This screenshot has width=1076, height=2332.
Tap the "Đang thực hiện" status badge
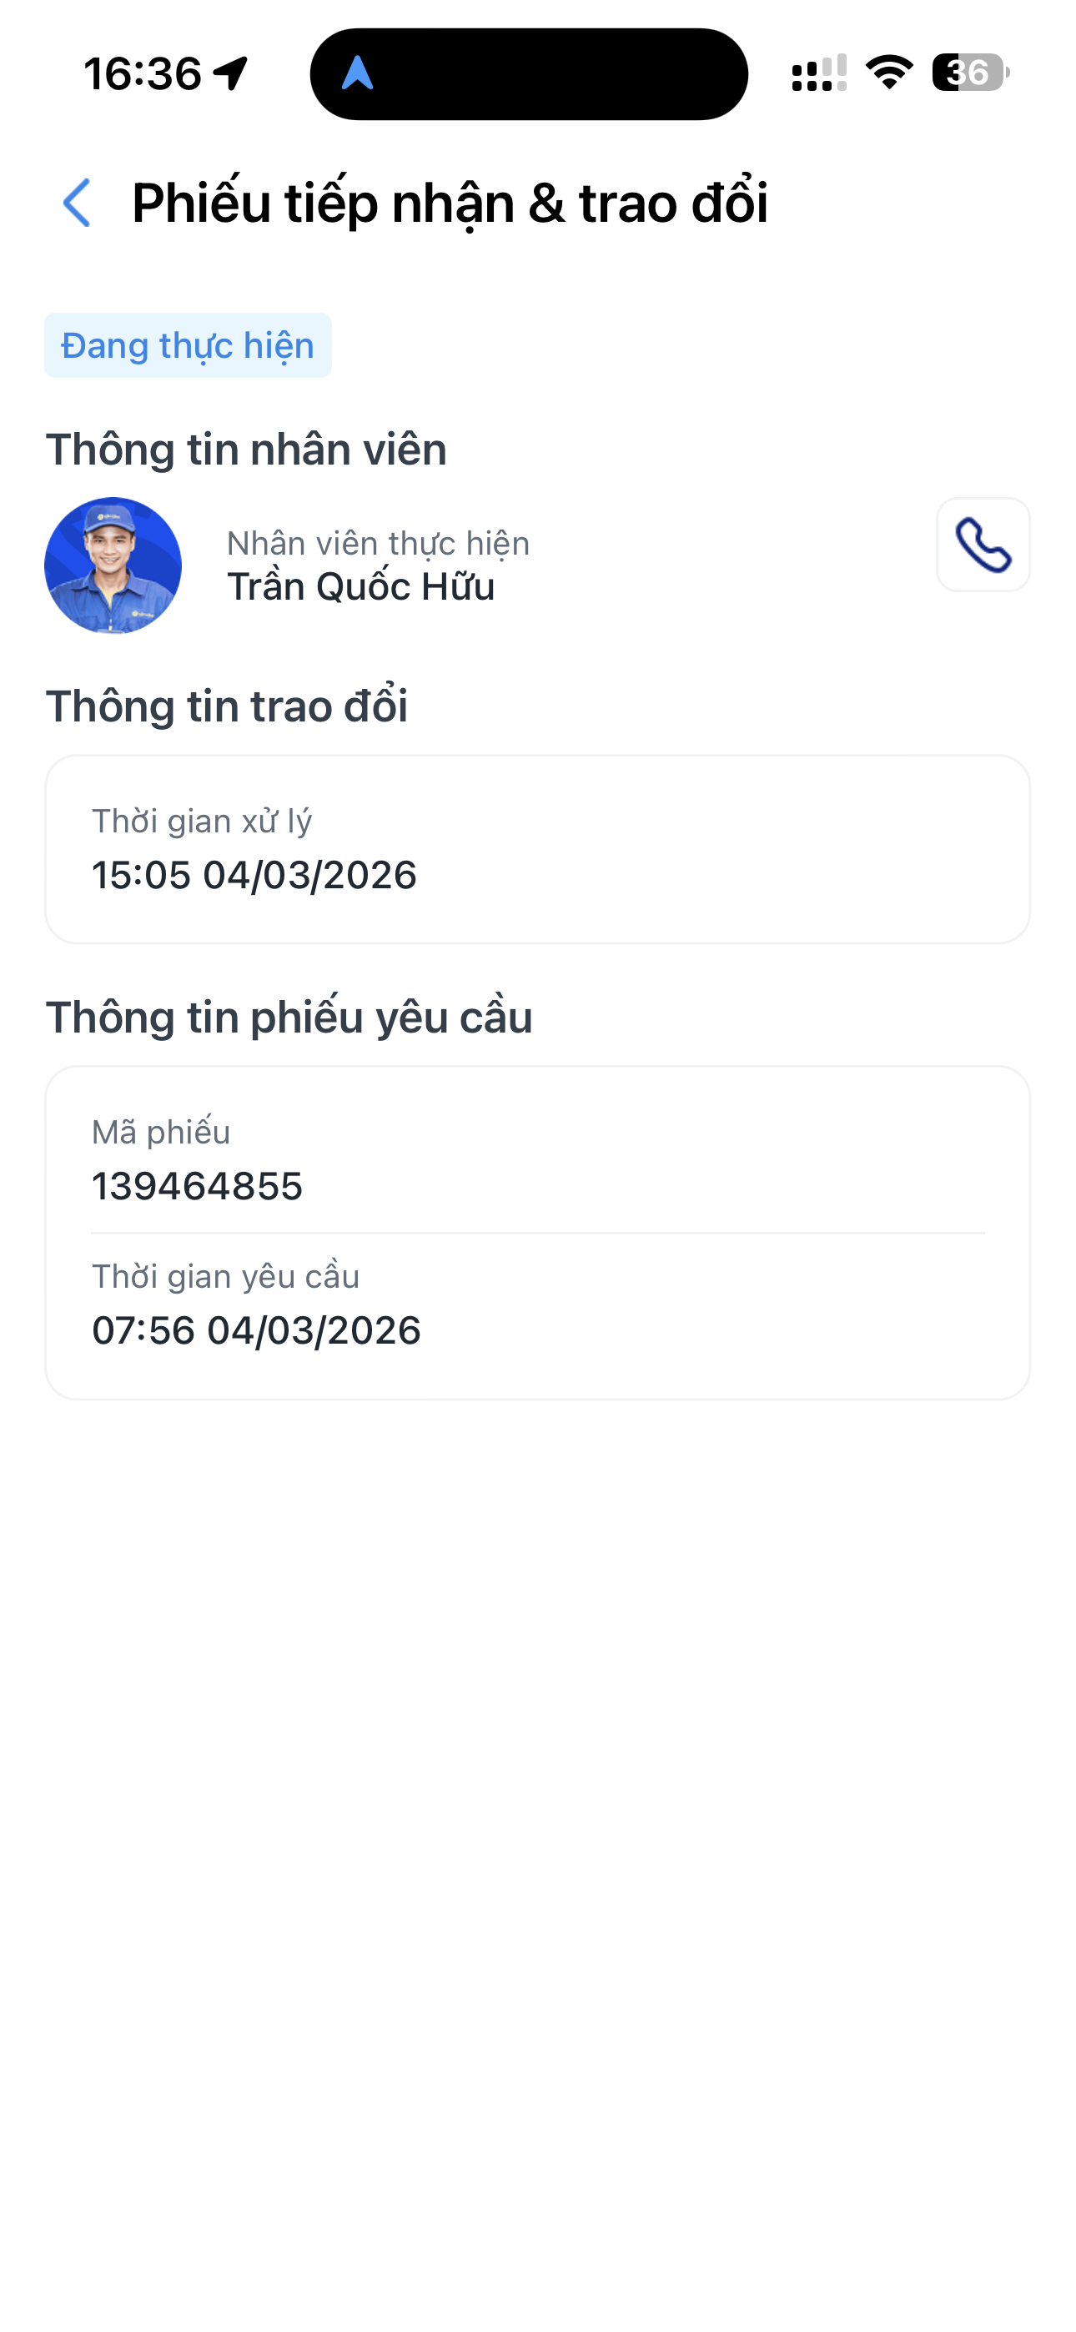[x=188, y=346]
